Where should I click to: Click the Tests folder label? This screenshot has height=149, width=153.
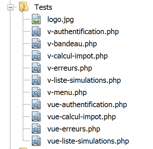43,7
